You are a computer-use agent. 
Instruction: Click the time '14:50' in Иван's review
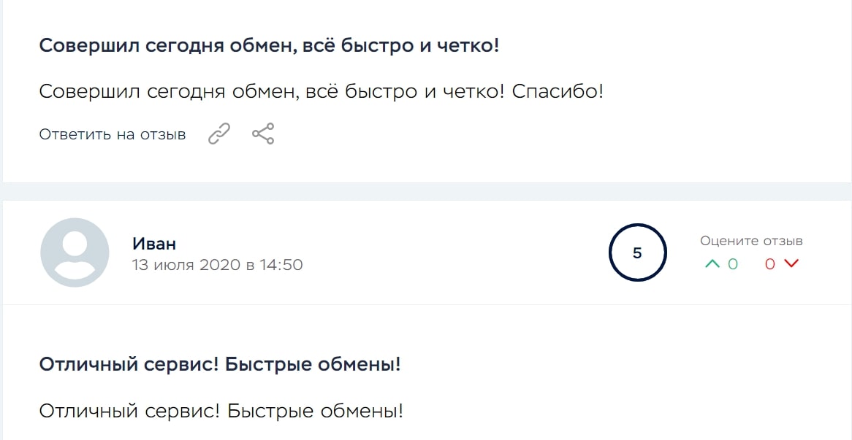(x=281, y=265)
